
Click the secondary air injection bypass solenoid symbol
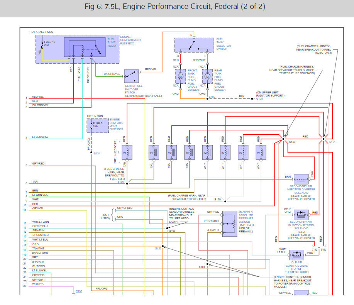click(301, 215)
